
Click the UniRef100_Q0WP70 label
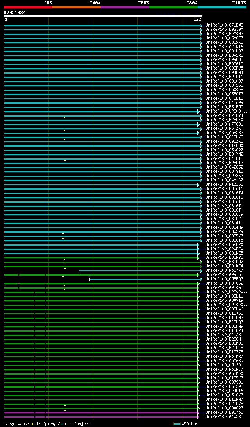click(224, 249)
